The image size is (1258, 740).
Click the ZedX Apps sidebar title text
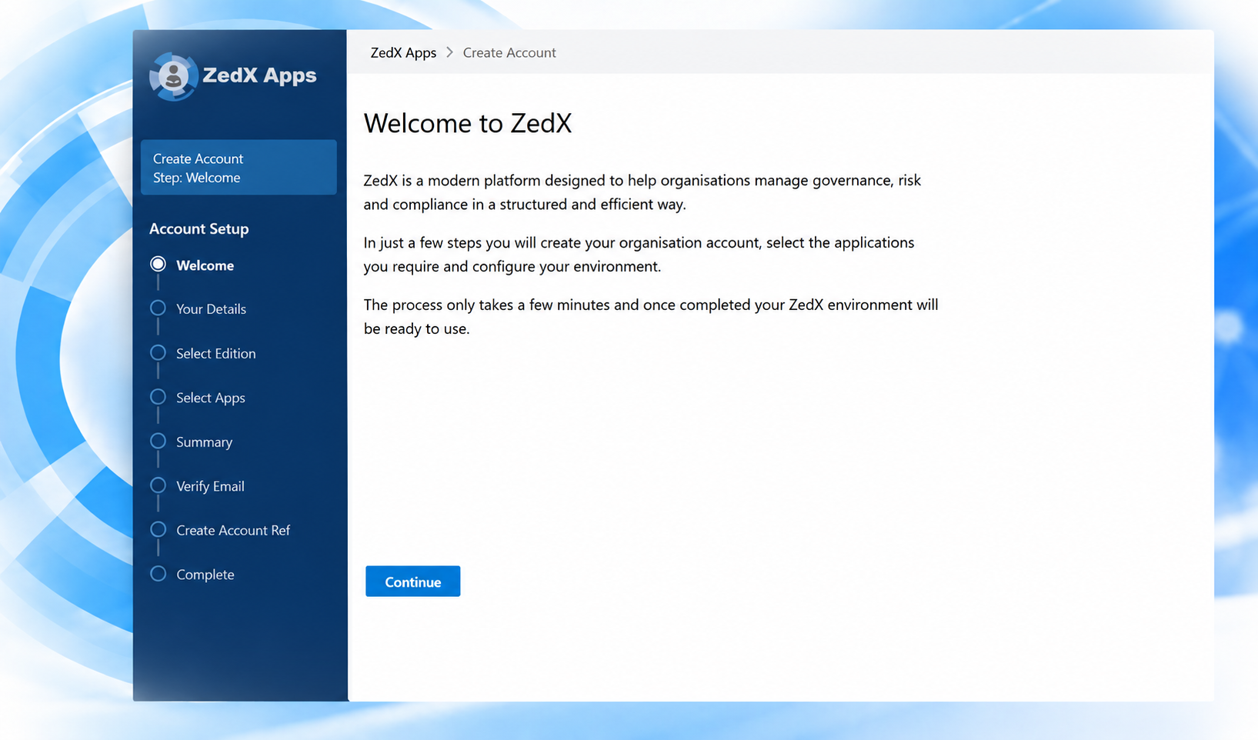pyautogui.click(x=259, y=75)
